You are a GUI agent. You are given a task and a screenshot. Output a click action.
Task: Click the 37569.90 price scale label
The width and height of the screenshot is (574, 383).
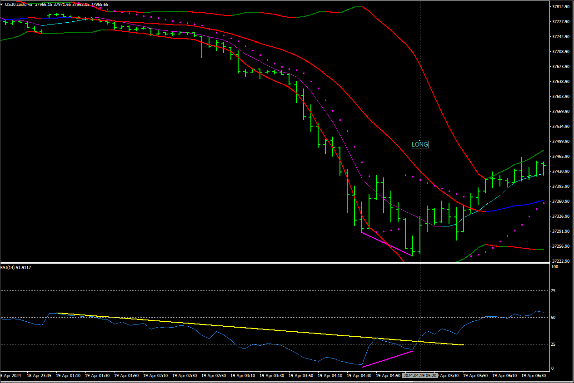click(561, 112)
